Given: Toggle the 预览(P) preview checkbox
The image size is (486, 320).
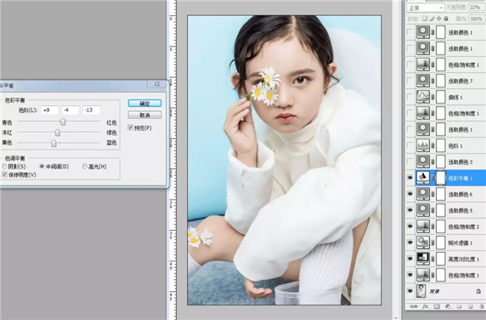Looking at the screenshot, I should tap(130, 128).
